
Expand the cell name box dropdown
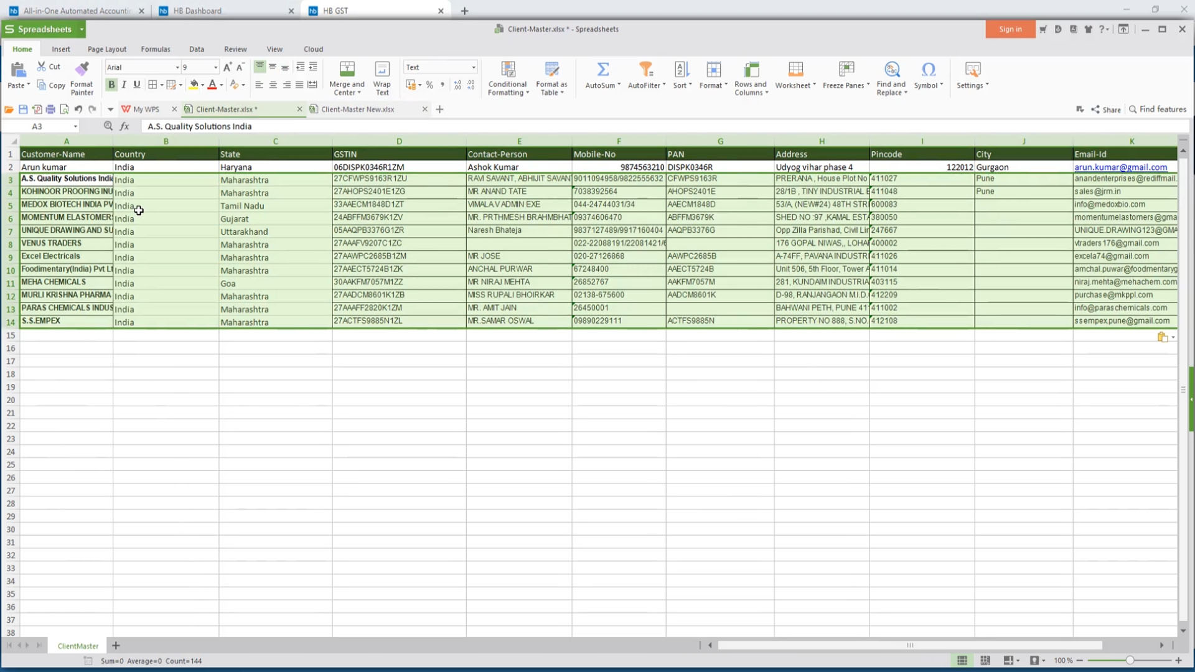(x=75, y=126)
